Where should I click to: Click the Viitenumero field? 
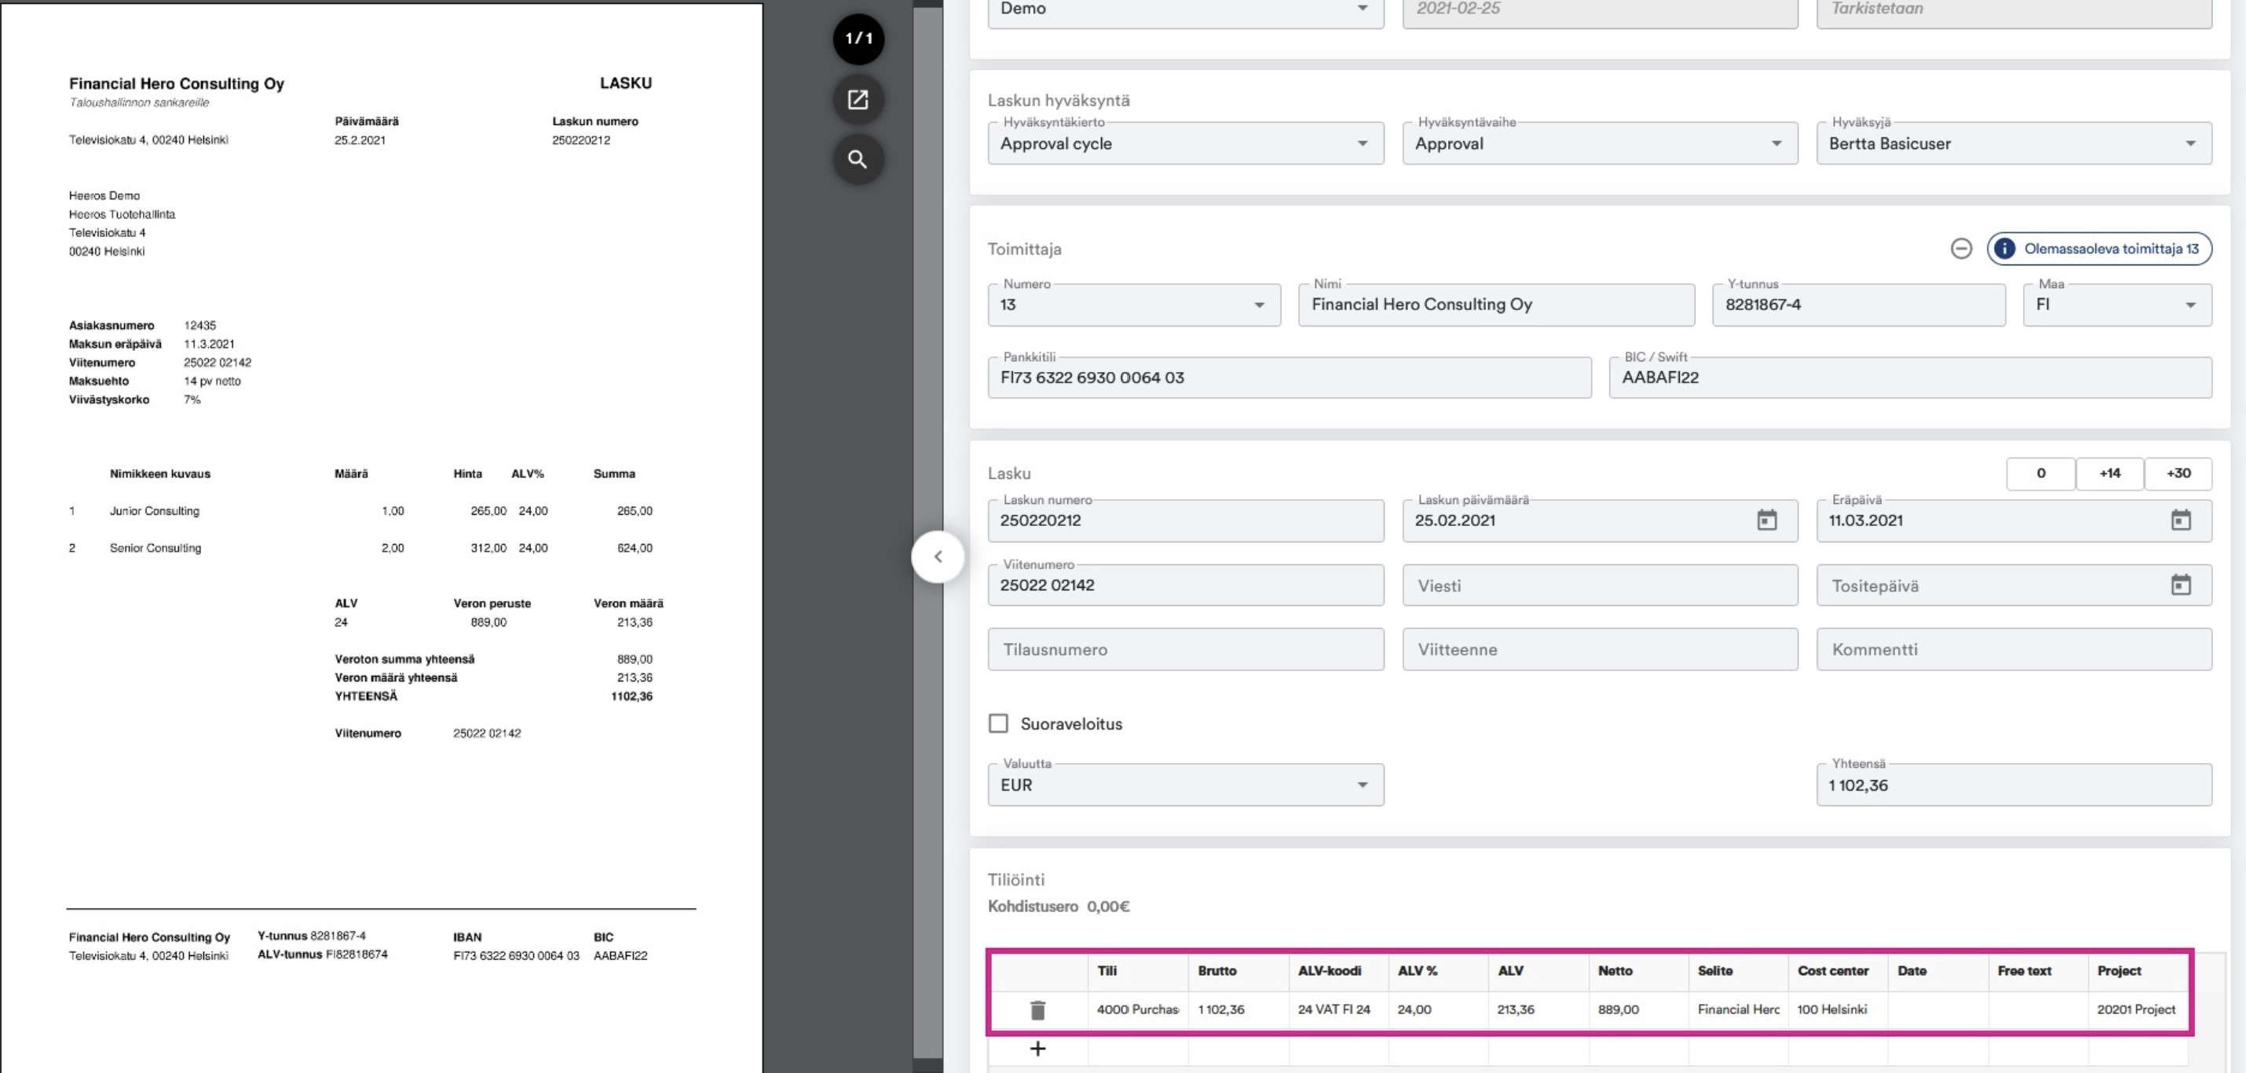click(x=1185, y=585)
